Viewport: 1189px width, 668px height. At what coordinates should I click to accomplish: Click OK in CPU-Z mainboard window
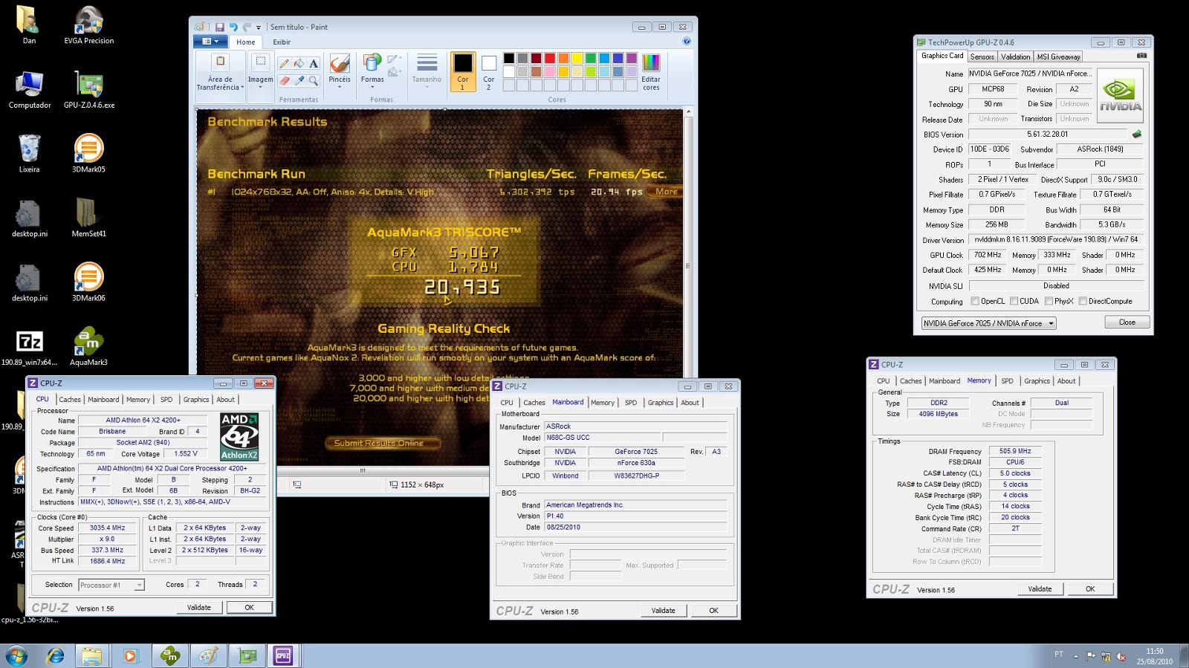[x=713, y=610]
